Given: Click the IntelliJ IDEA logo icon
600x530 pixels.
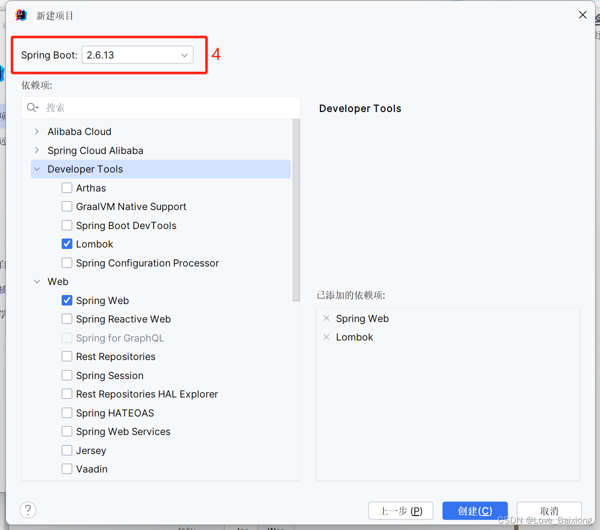Looking at the screenshot, I should pos(21,15).
